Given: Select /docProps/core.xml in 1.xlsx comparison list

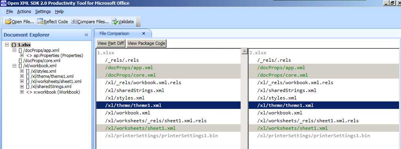Looking at the screenshot, I should click(169, 75).
